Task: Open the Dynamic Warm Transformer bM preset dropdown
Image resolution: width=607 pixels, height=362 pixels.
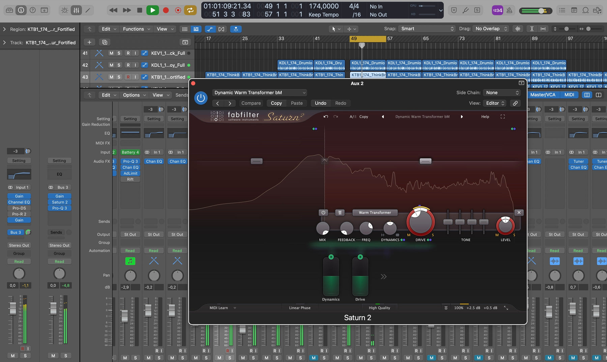Action: click(x=260, y=93)
